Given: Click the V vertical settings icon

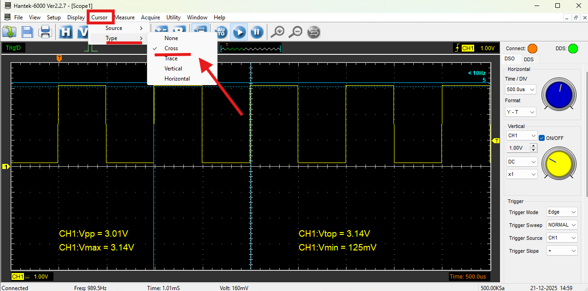Looking at the screenshot, I should pos(83,32).
